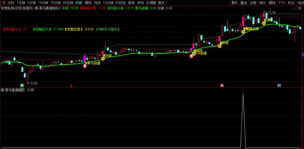Expand the 黑马通道指标Z indicator dropdown
The height and width of the screenshot is (149, 304).
click(37, 8)
